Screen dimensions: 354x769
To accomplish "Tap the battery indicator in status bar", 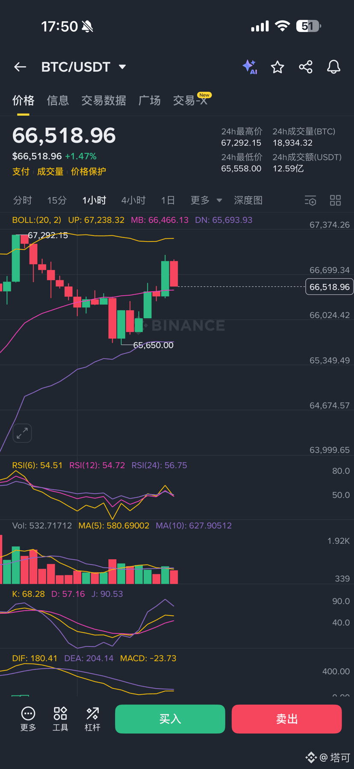I will click(309, 26).
